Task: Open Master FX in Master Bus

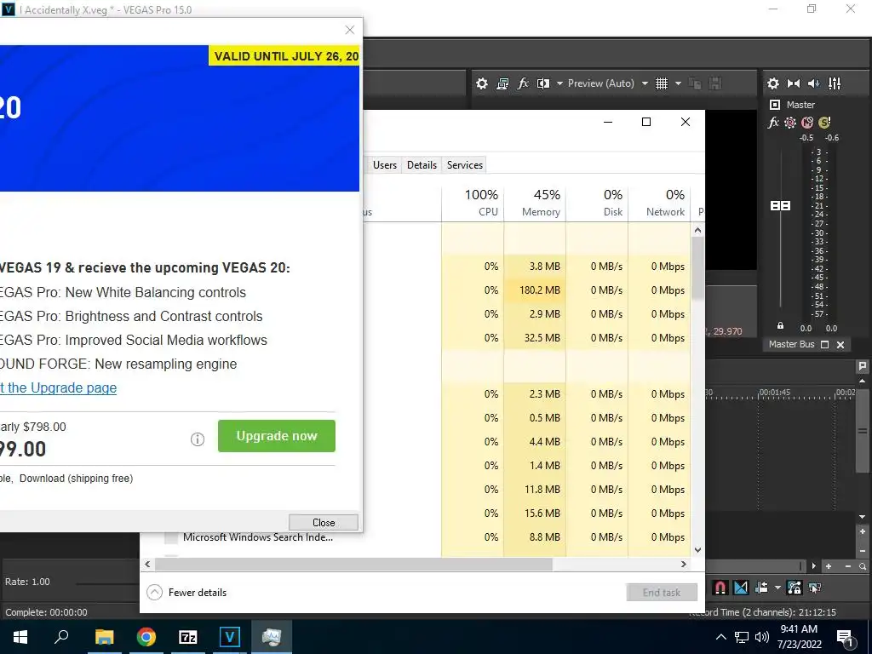Action: (x=773, y=123)
